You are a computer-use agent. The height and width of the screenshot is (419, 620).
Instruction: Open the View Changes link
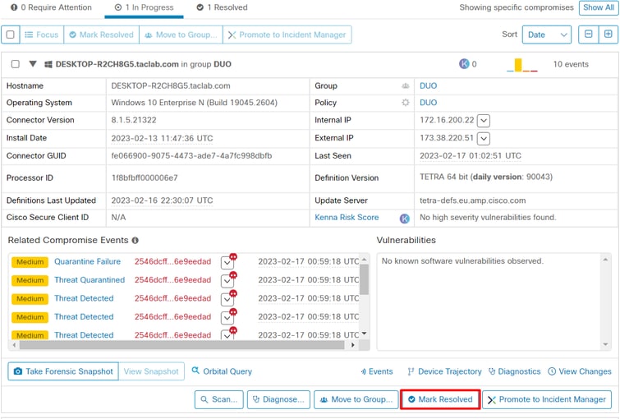tap(580, 371)
